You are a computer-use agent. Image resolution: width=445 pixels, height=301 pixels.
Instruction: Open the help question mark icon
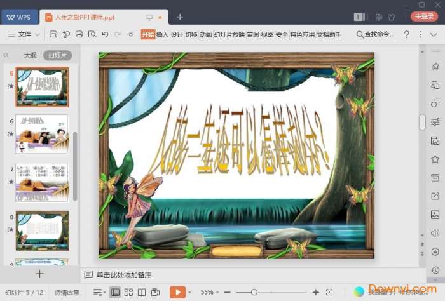pos(406,34)
